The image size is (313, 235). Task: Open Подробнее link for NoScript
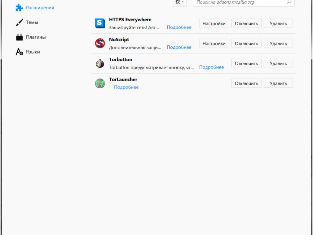coord(179,47)
